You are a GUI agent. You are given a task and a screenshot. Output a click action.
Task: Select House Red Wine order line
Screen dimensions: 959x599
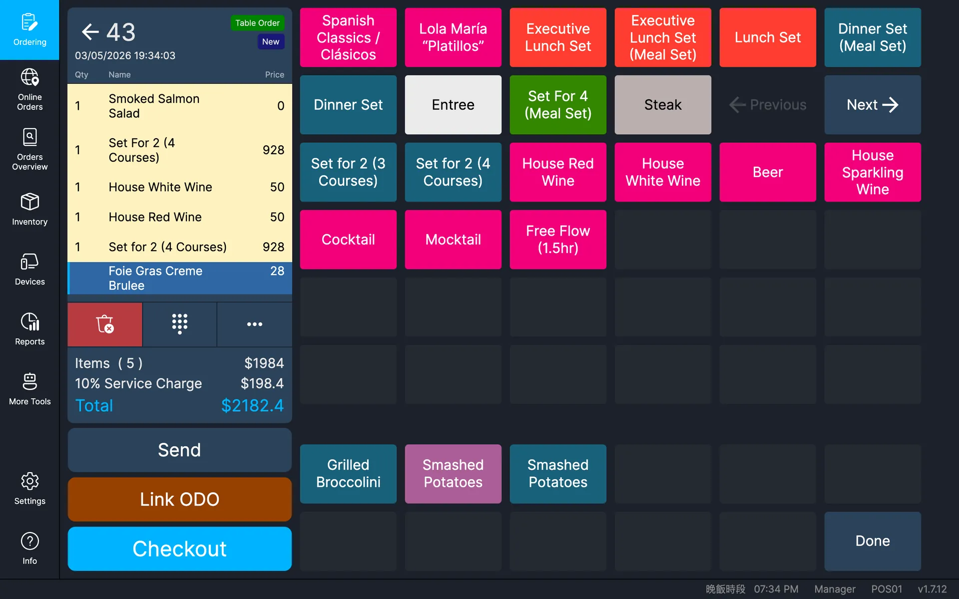point(180,217)
